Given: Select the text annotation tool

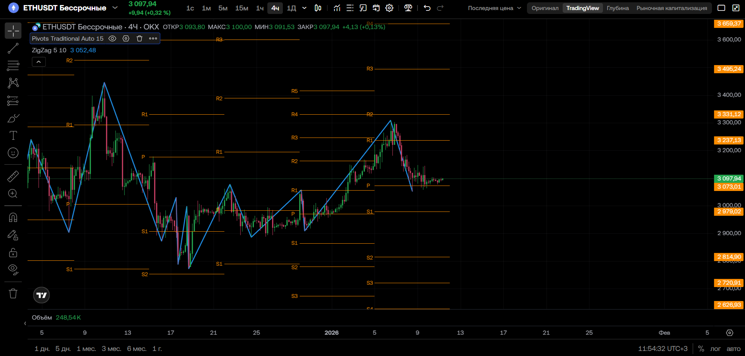Looking at the screenshot, I should [x=13, y=136].
